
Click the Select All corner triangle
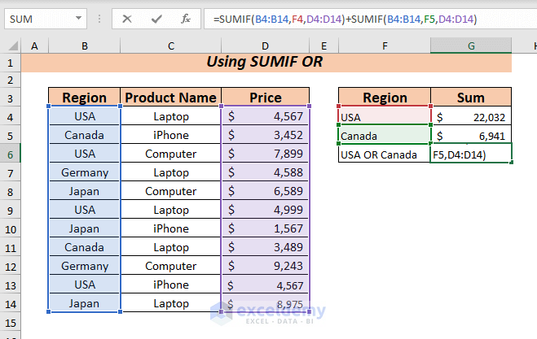(11, 46)
